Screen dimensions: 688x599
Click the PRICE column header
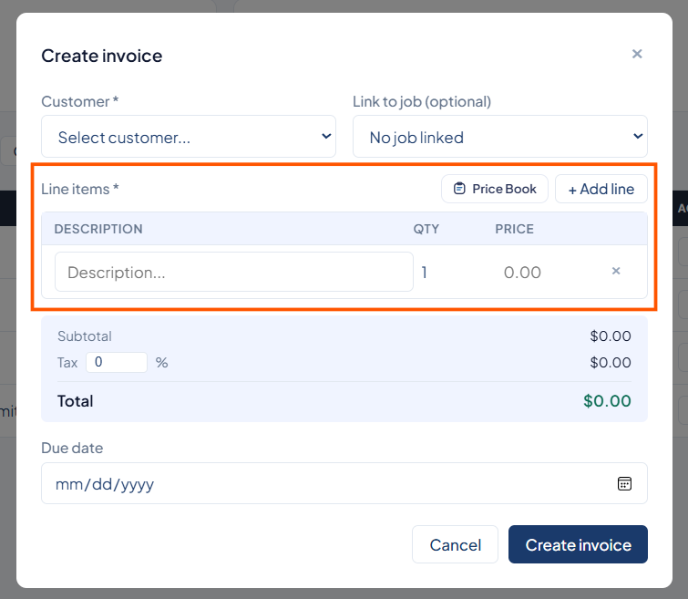click(514, 229)
